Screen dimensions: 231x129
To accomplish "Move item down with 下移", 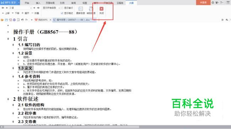I will tap(16, 13).
